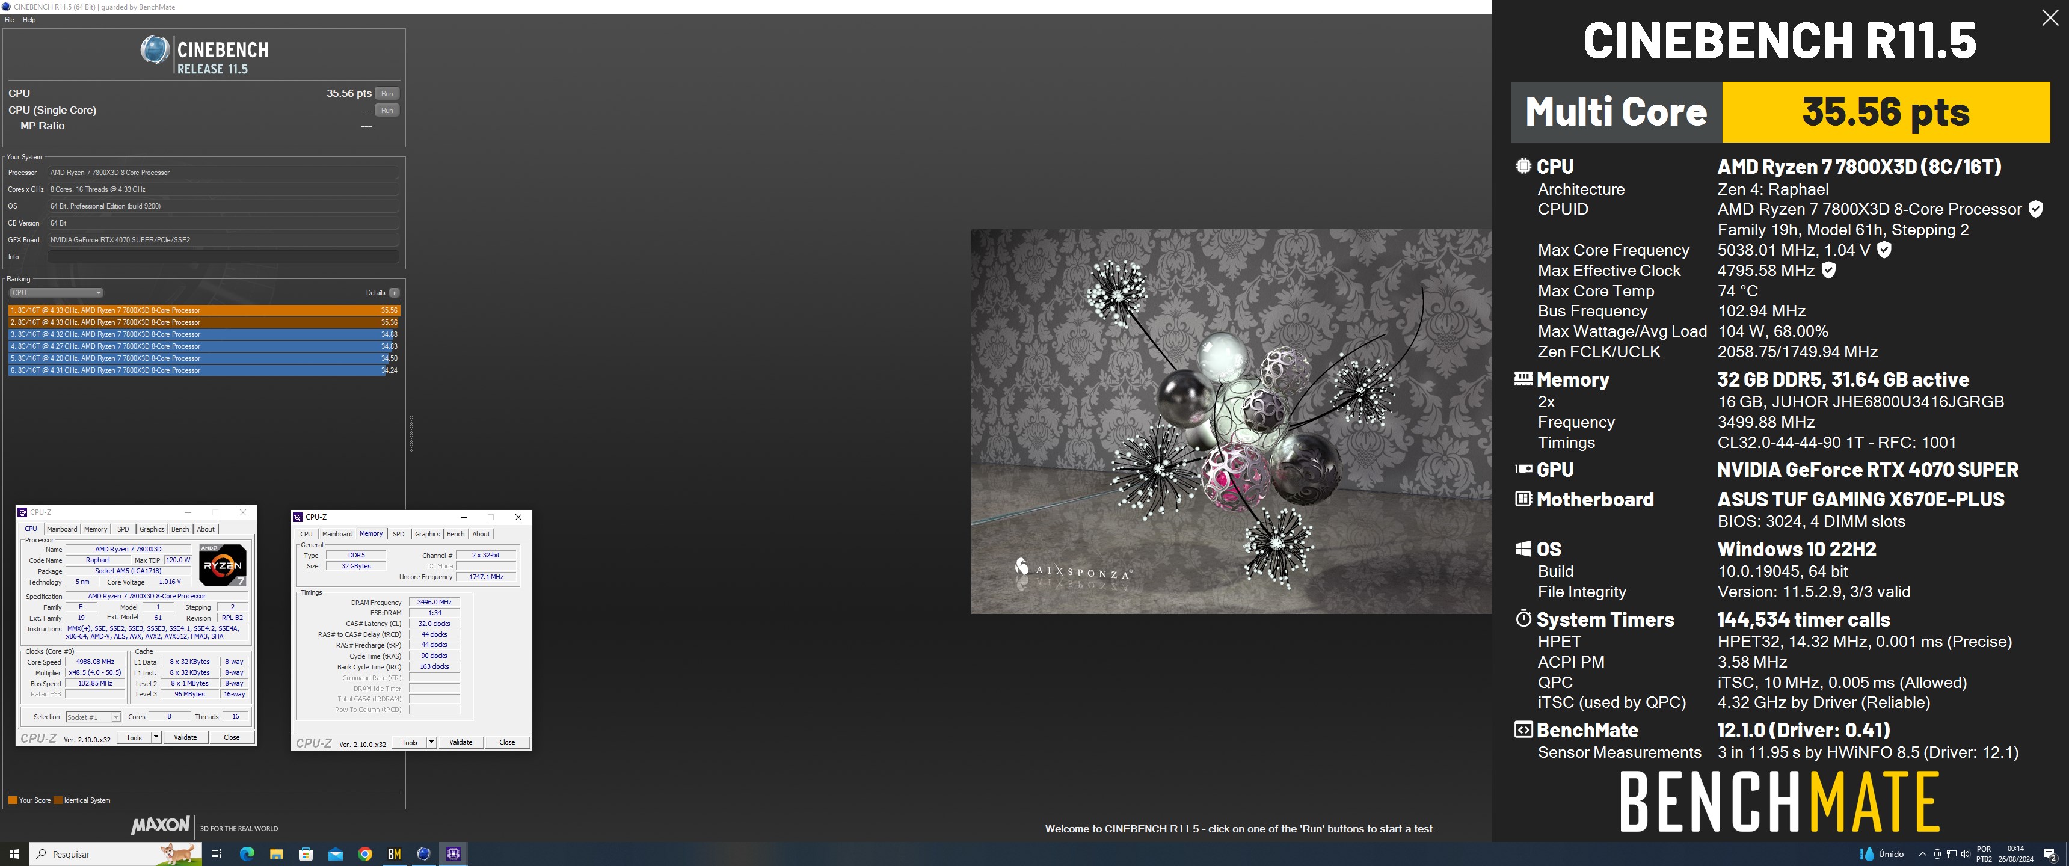Image resolution: width=2069 pixels, height=866 pixels.
Task: Open clock showing 00:14
Action: tap(2015, 854)
